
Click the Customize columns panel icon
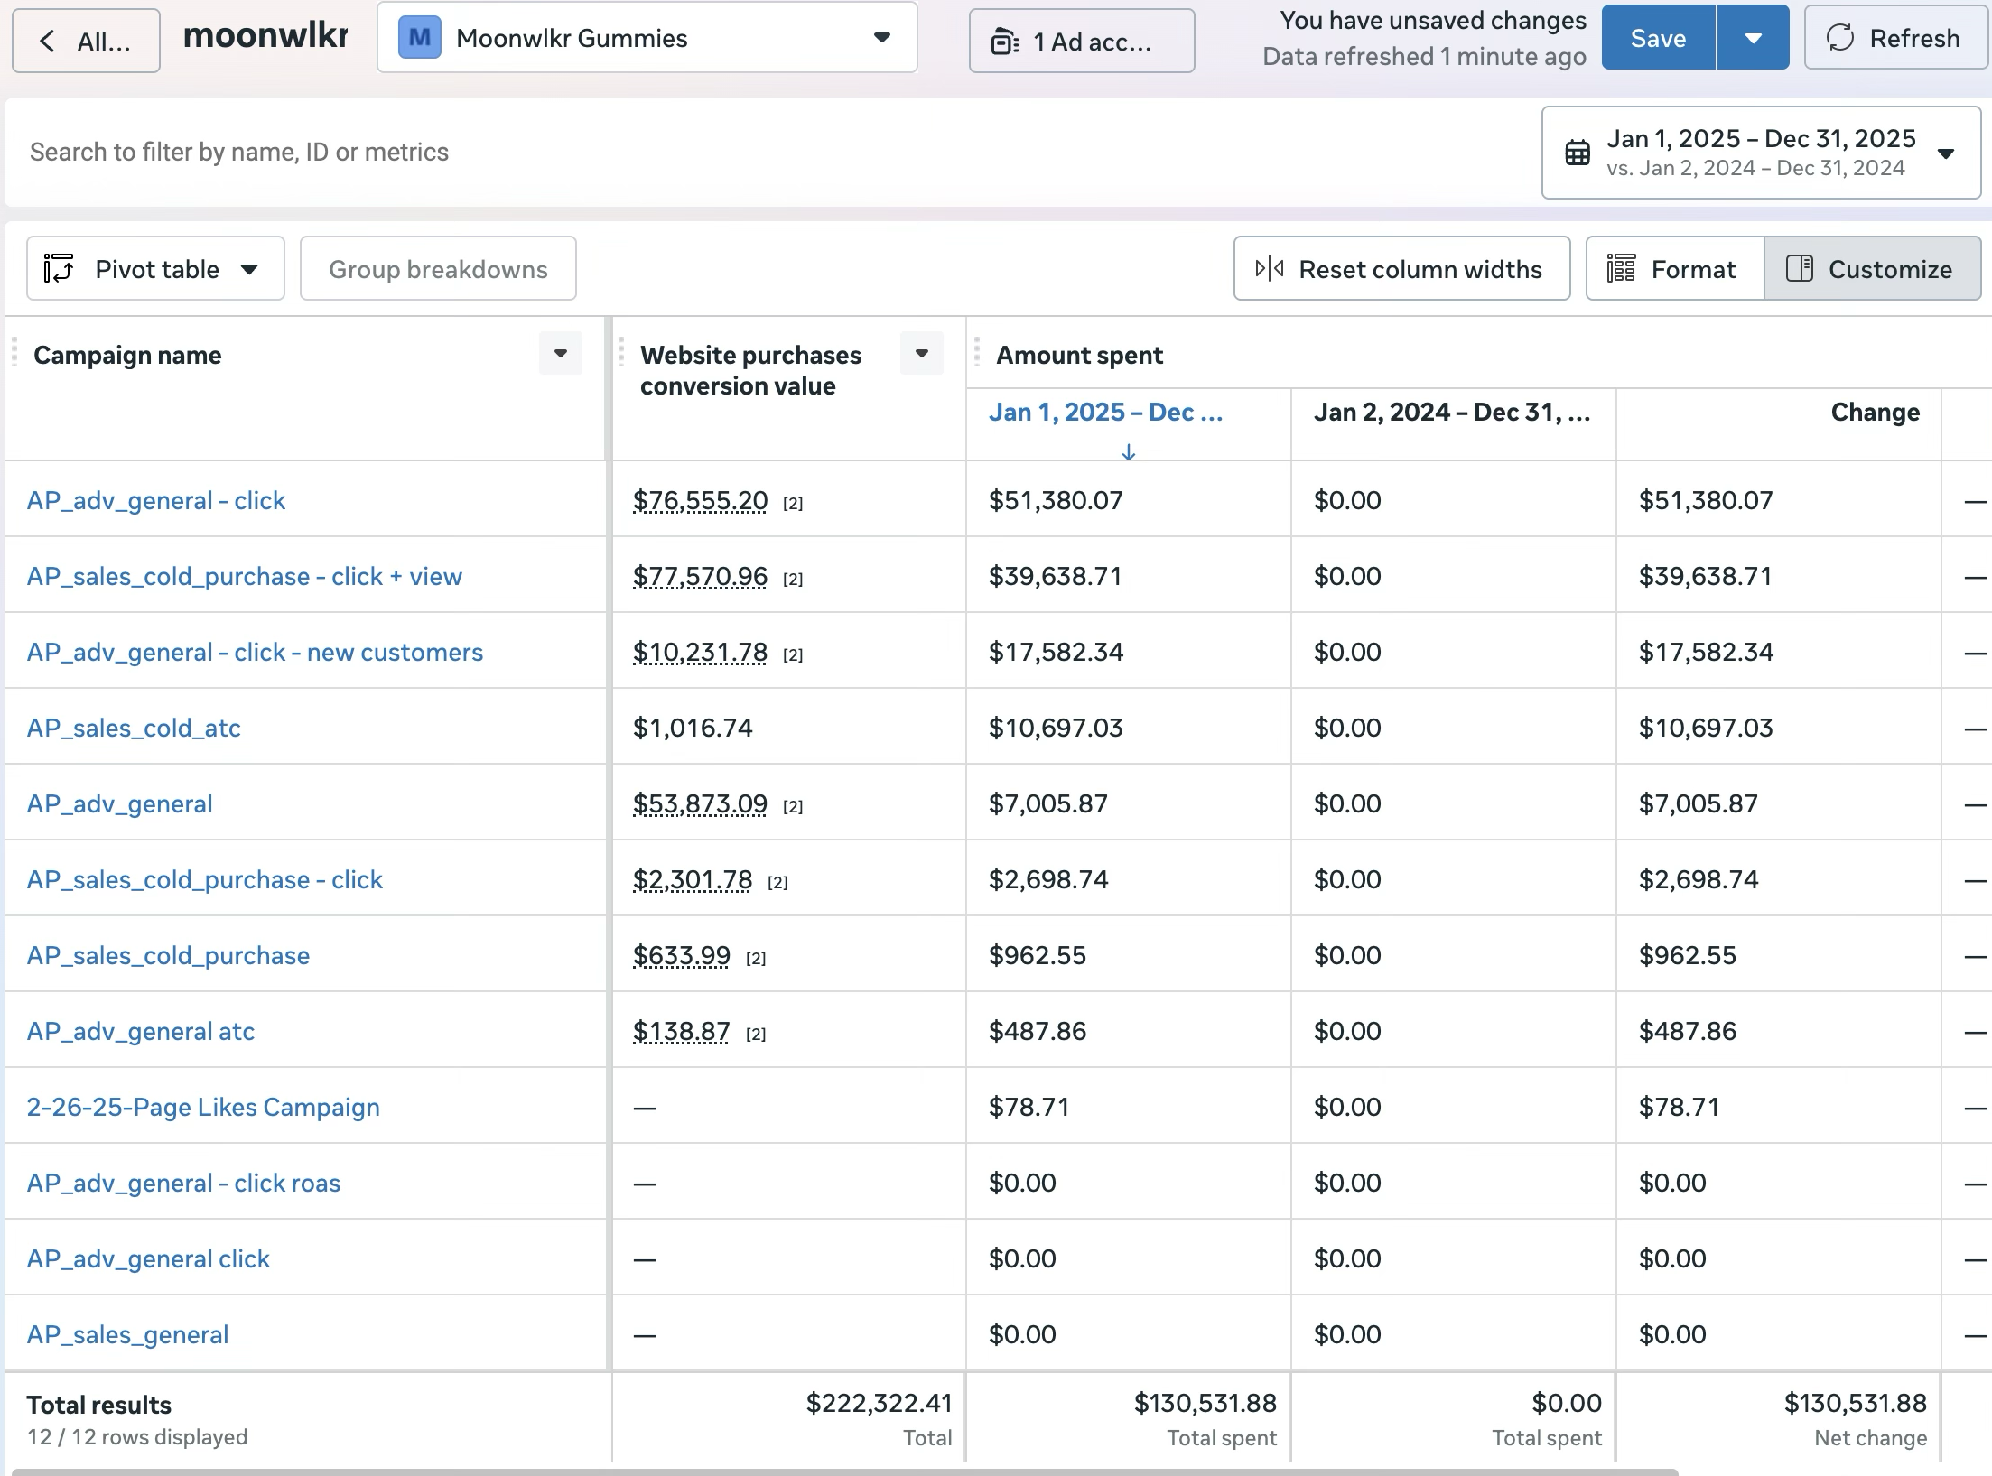(1799, 269)
